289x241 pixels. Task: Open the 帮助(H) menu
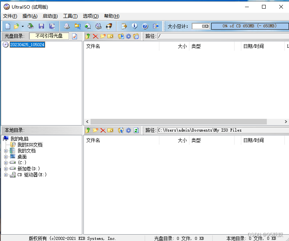(x=112, y=16)
